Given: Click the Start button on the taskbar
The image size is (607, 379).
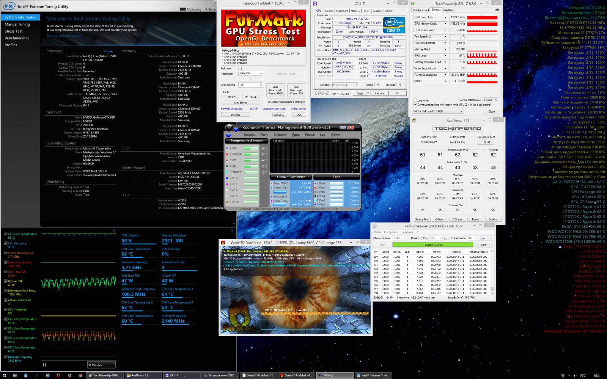Looking at the screenshot, I should coord(4,375).
